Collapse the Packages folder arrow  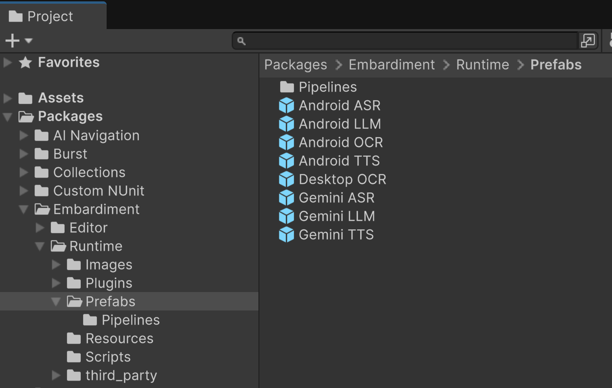[x=7, y=117]
